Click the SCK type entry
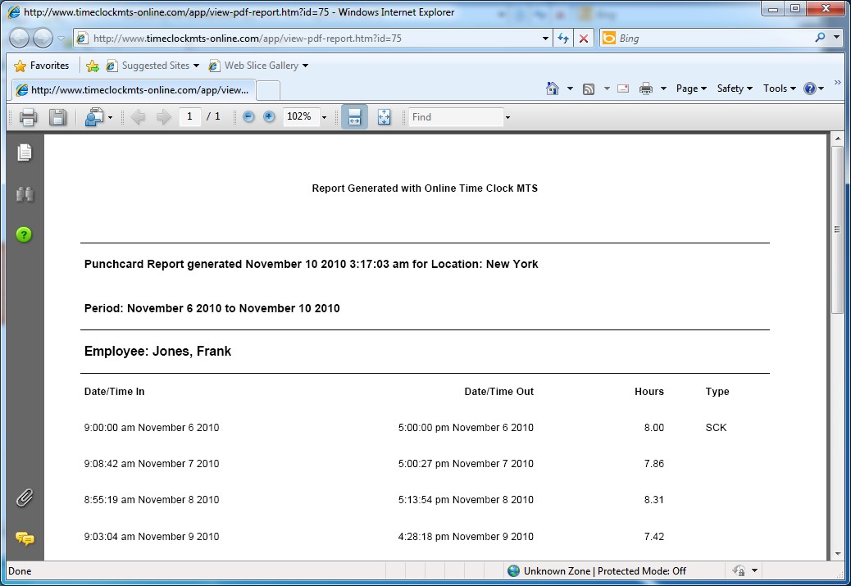 (x=716, y=428)
